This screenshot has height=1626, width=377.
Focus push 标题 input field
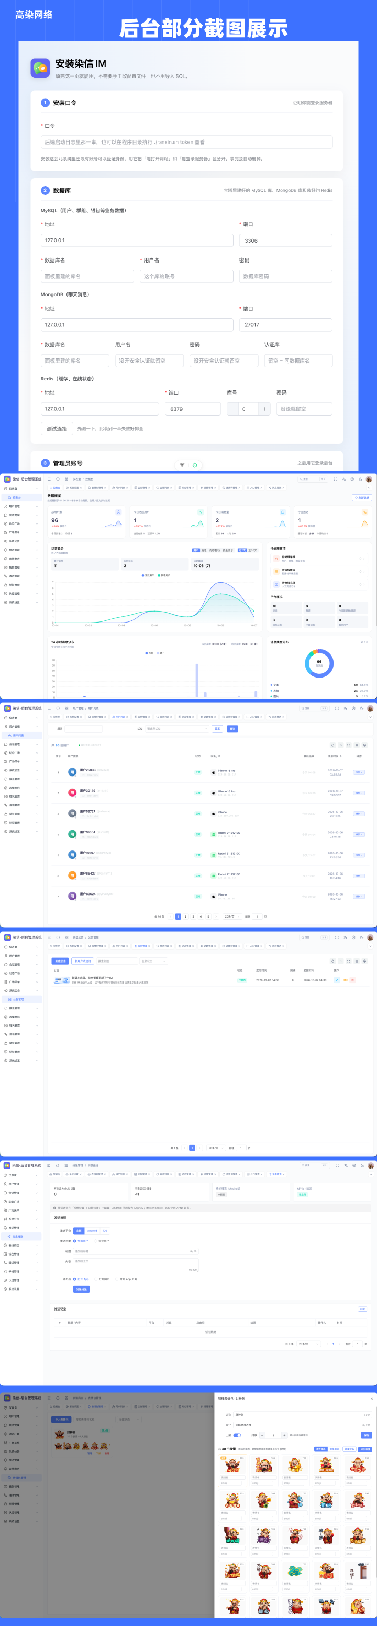(x=136, y=1251)
